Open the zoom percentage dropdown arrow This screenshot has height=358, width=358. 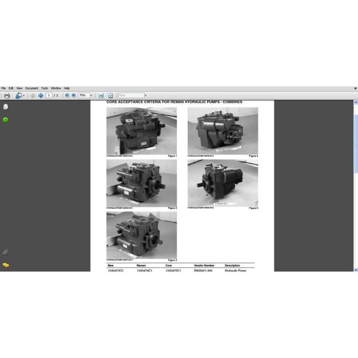92,96
